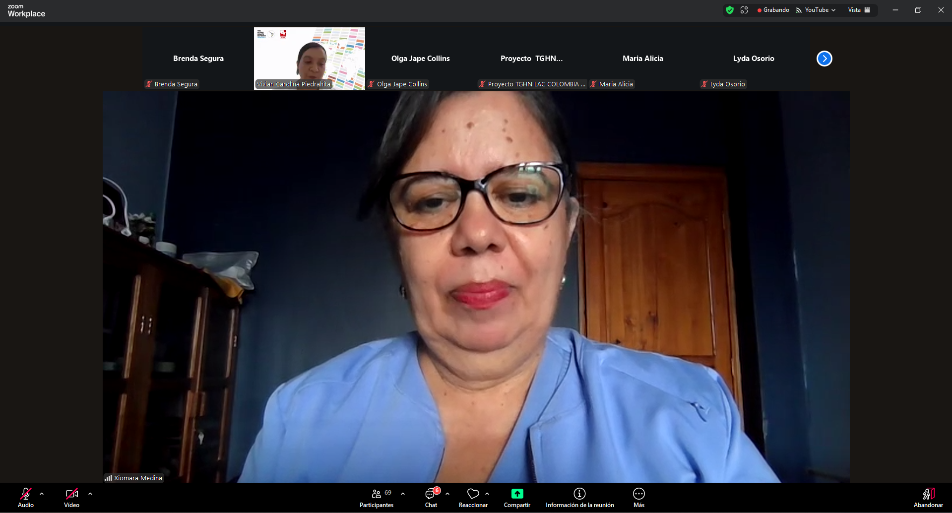The height and width of the screenshot is (513, 952).
Task: Select Vivian Carolina Piedrahita video thumbnail
Action: point(310,58)
